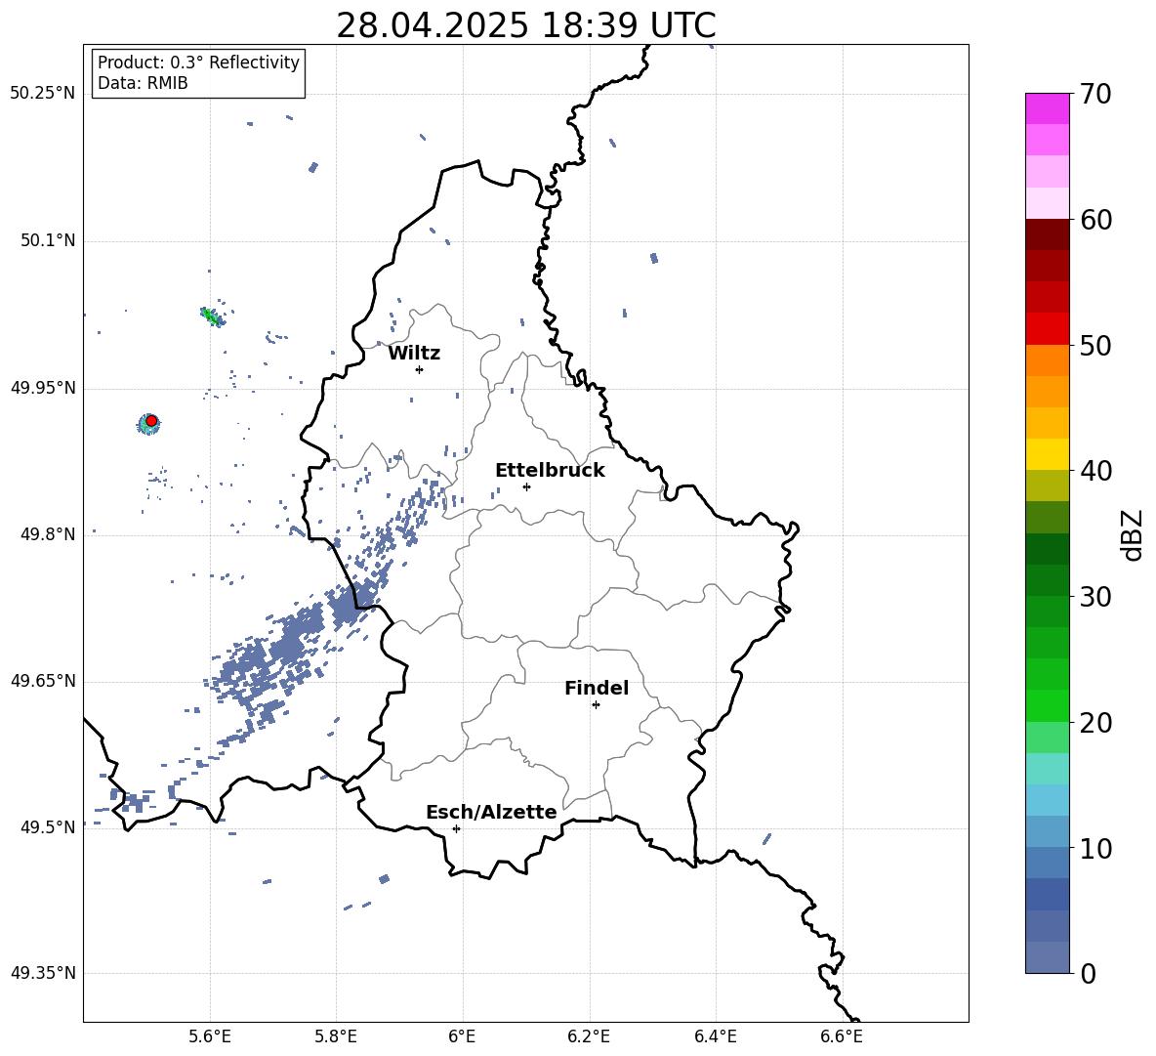Screen dimensions: 1156x1056
Task: Click the 6.4°E longitude label
Action: [715, 1036]
